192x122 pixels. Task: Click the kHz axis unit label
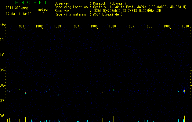coord(3,25)
